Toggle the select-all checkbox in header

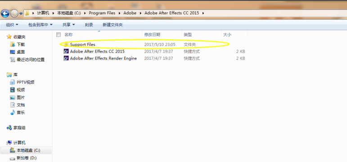tap(59, 35)
